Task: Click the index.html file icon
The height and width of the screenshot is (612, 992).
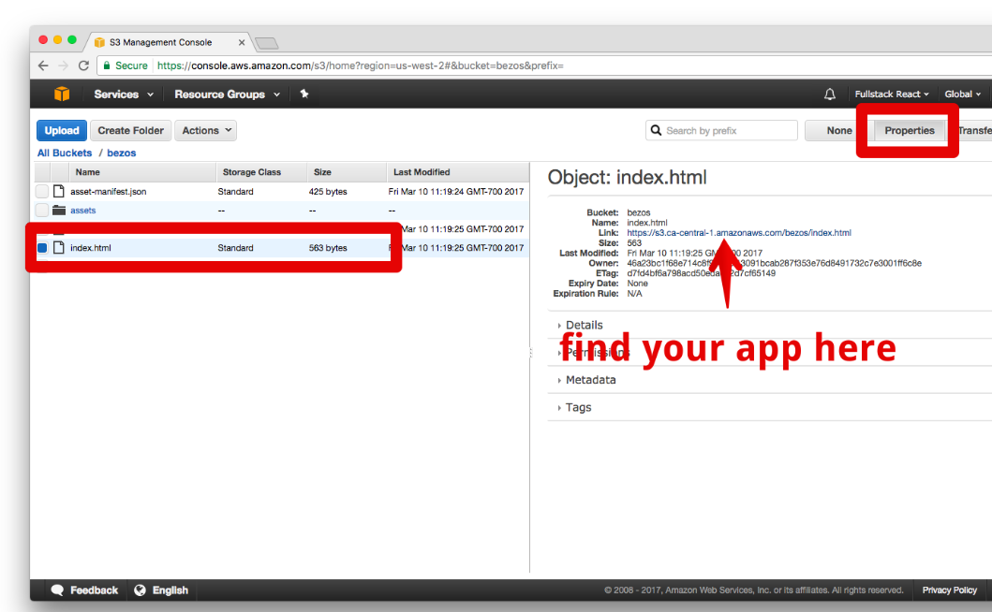Action: click(x=59, y=248)
